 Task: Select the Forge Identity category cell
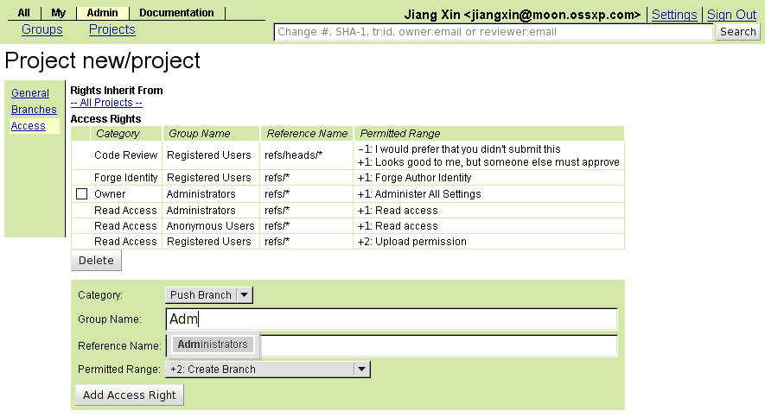pos(126,178)
